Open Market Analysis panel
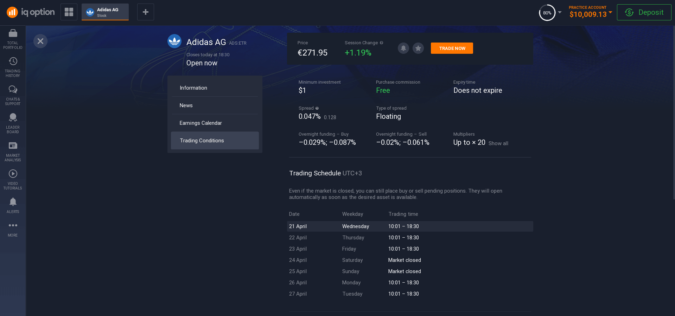Image resolution: width=675 pixels, height=316 pixels. pyautogui.click(x=13, y=152)
